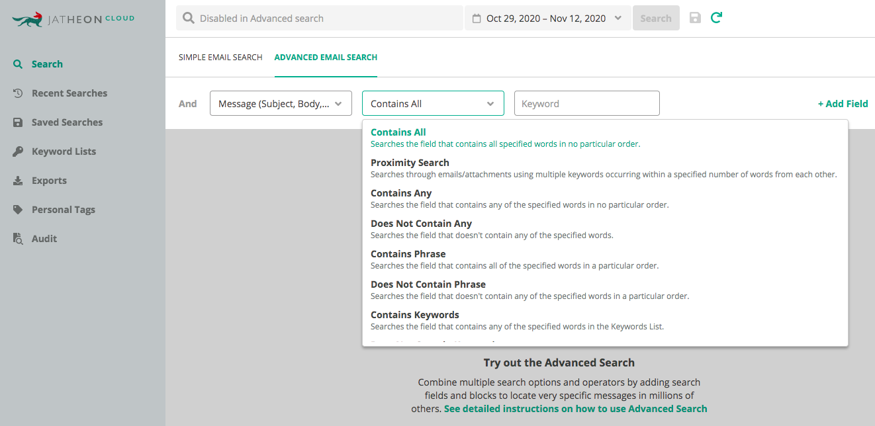The image size is (875, 426).
Task: Click the Recent Searches clock icon
Action: click(x=18, y=93)
